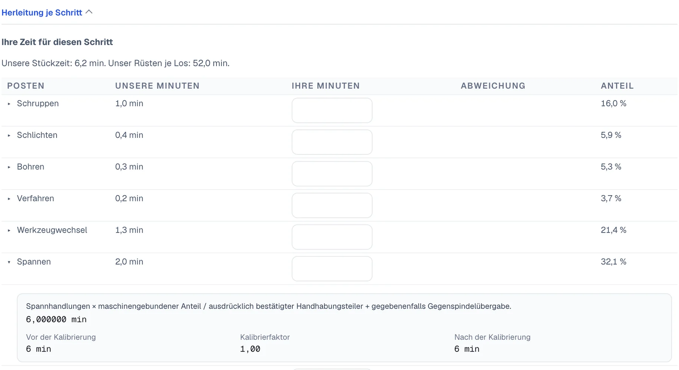Click the Werkzeugwechsel row label
This screenshot has width=679, height=370.
[52, 230]
